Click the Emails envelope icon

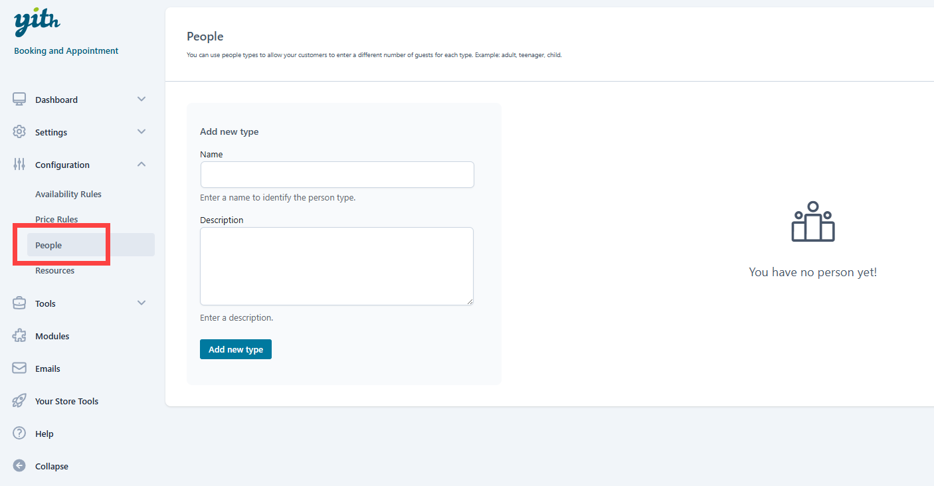19,368
